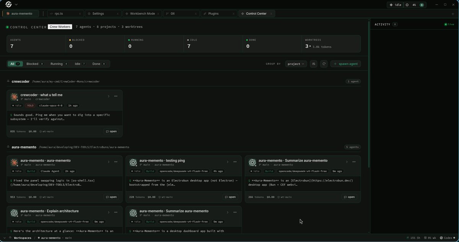The width and height of the screenshot is (459, 242).
Task: Click the Agents stat card showing 7
Action: [36, 44]
